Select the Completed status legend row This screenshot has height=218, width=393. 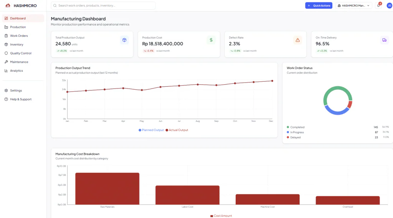(x=338, y=127)
